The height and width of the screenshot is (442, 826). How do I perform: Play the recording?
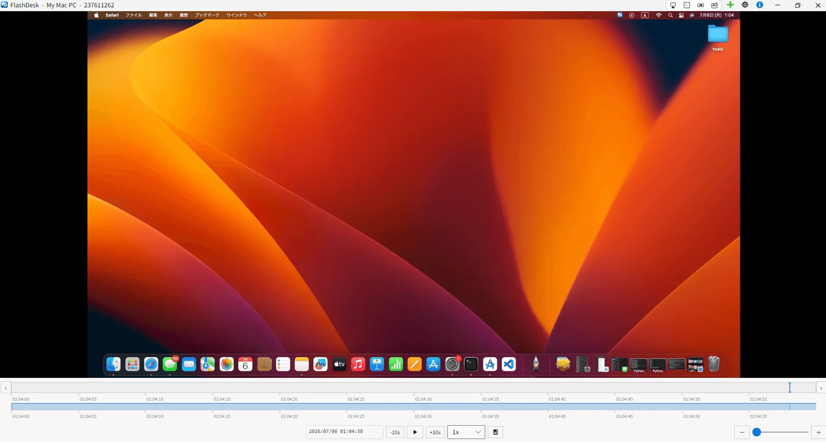[x=415, y=432]
